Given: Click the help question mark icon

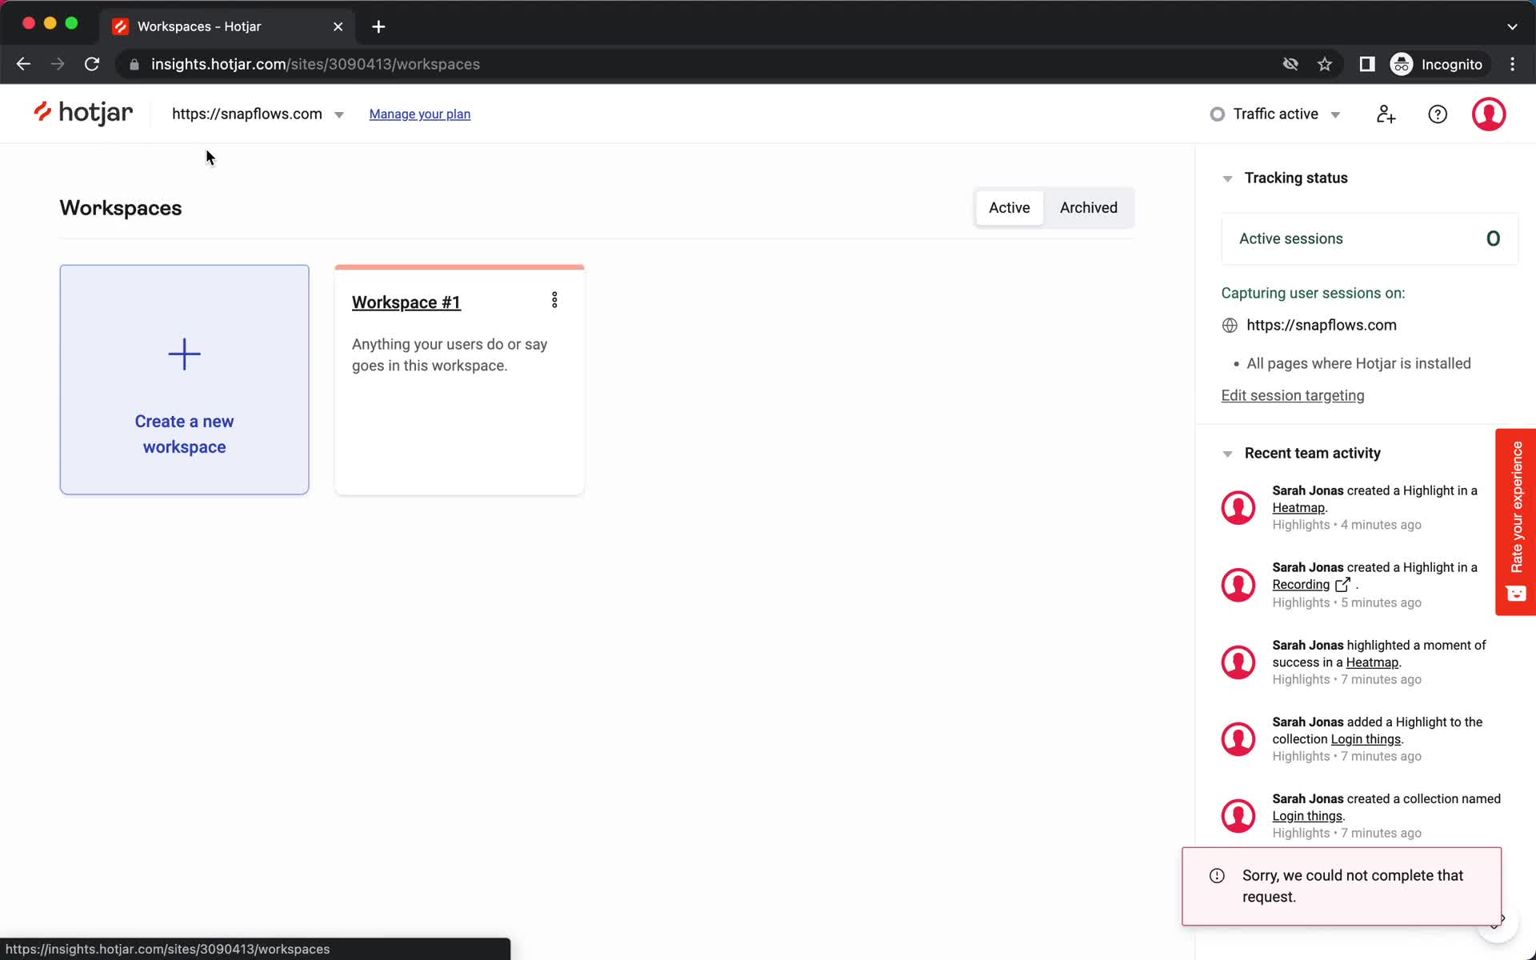Looking at the screenshot, I should (1438, 114).
